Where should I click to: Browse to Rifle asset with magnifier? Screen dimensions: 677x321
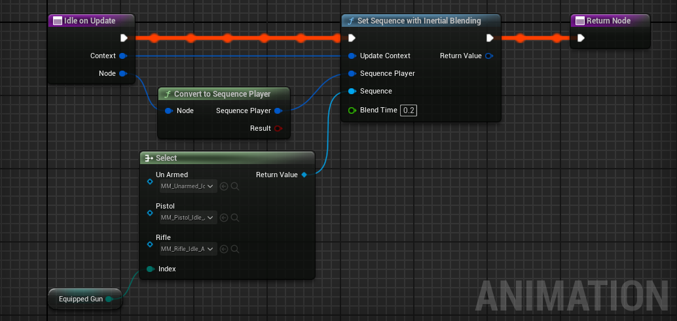tap(235, 248)
